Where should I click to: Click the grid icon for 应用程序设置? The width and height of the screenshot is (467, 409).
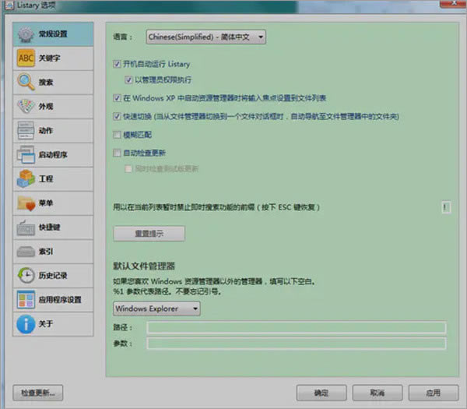pyautogui.click(x=26, y=300)
